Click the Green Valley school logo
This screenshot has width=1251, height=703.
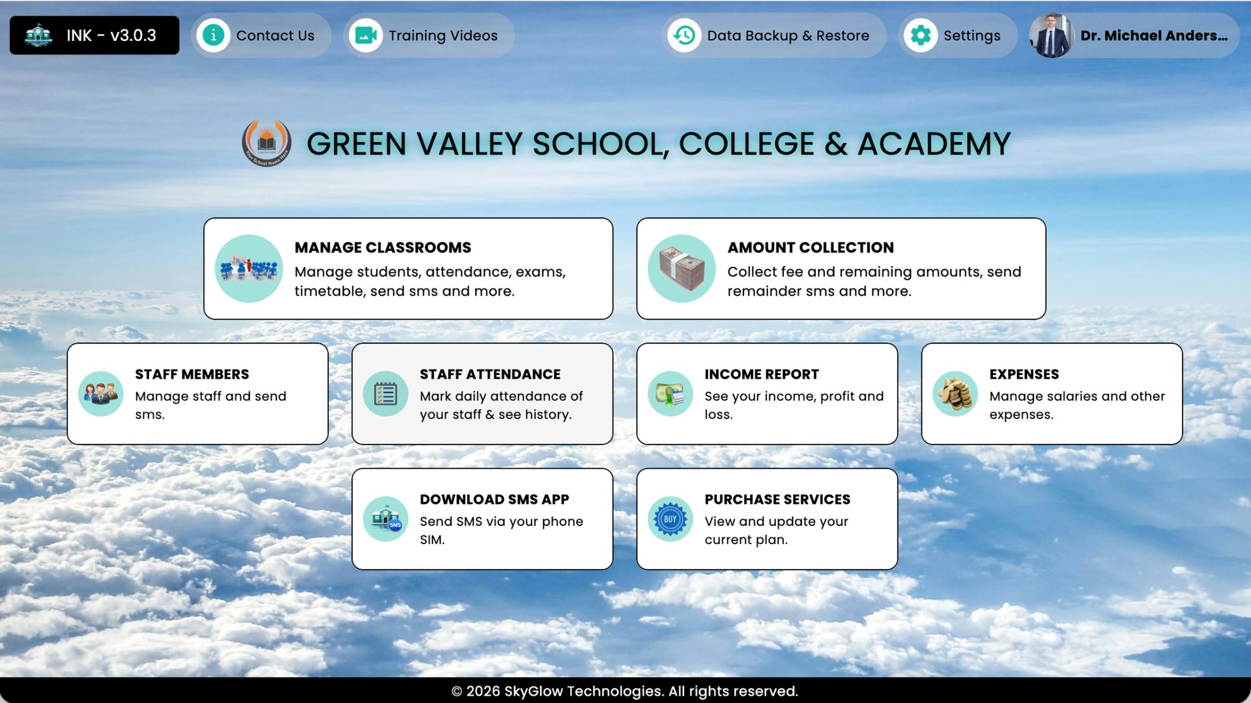(266, 143)
